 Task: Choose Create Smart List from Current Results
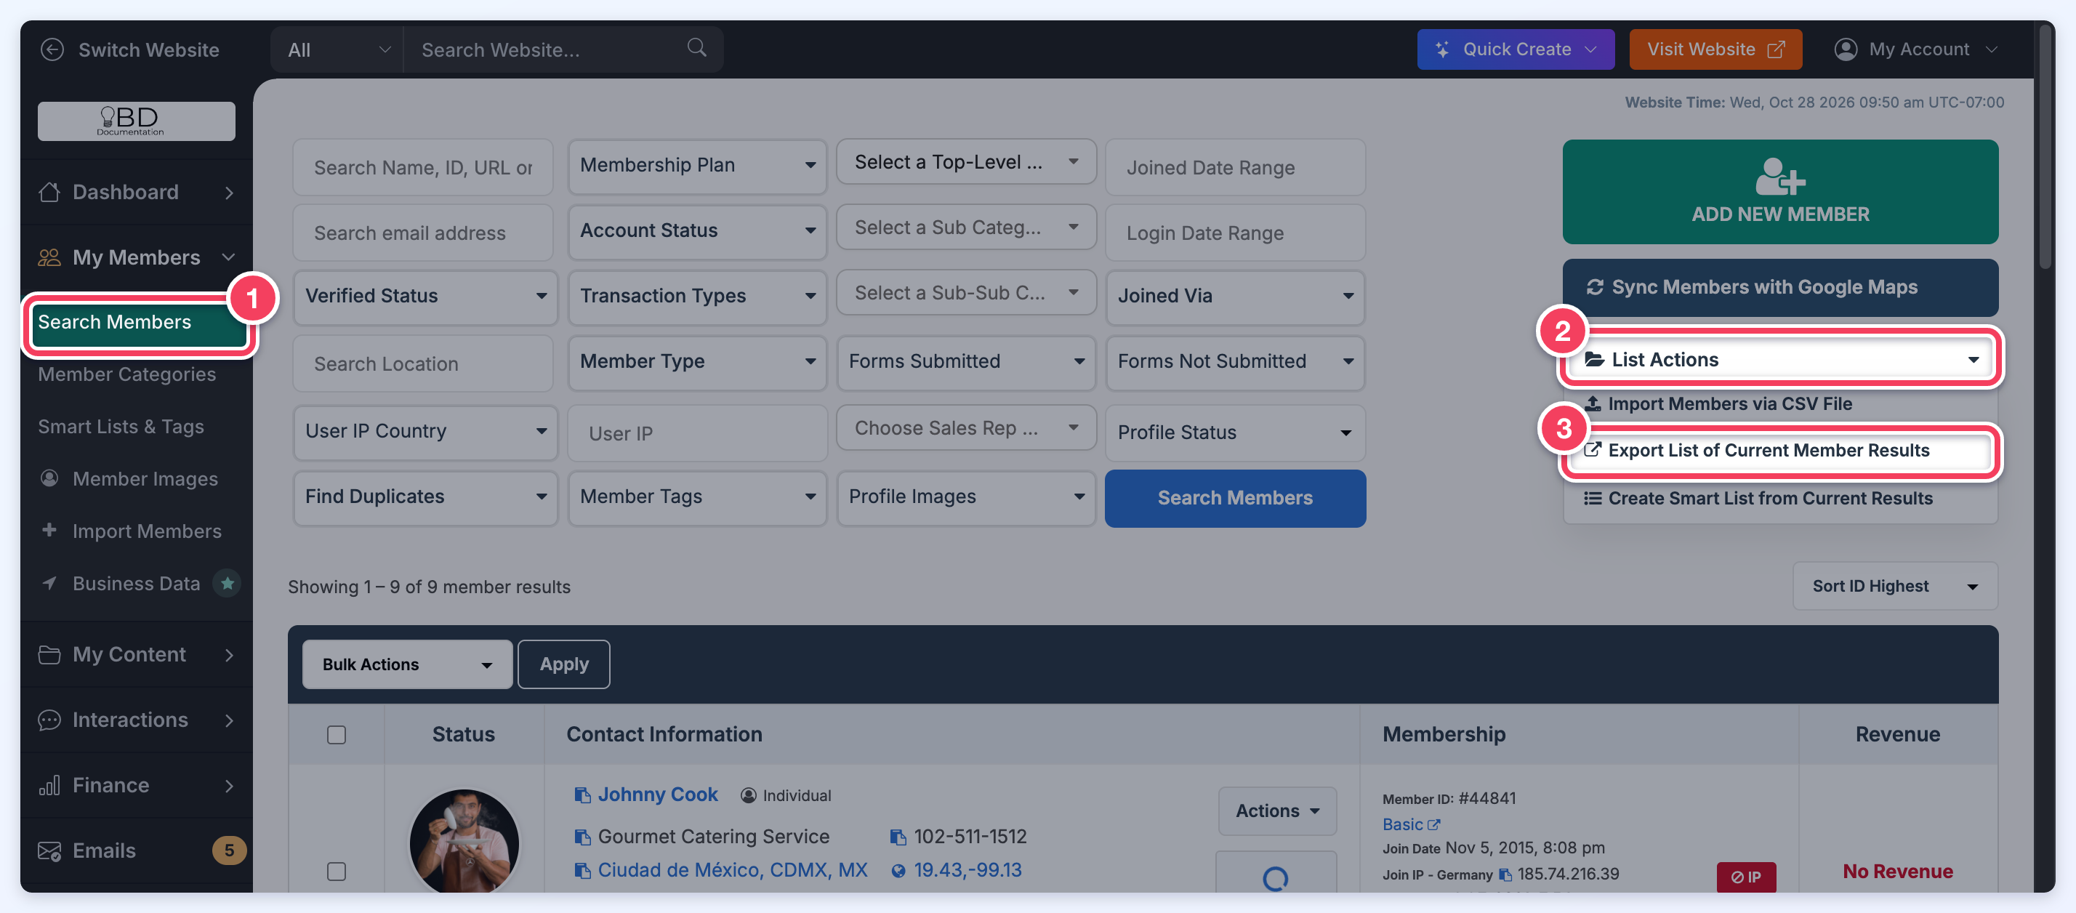click(x=1770, y=499)
